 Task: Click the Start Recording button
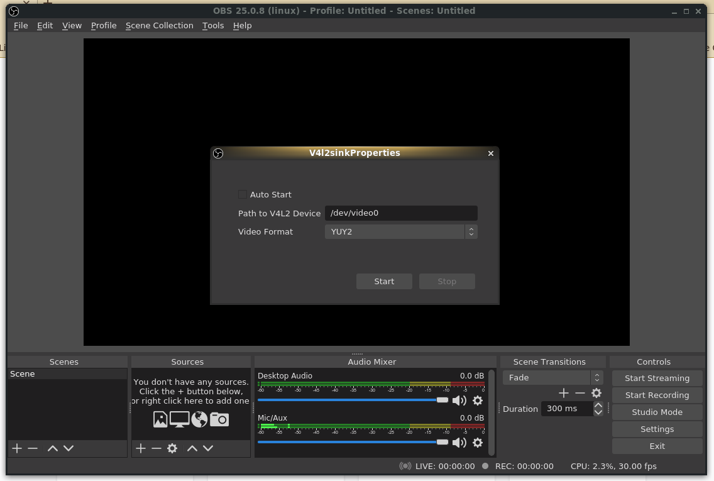pos(657,395)
